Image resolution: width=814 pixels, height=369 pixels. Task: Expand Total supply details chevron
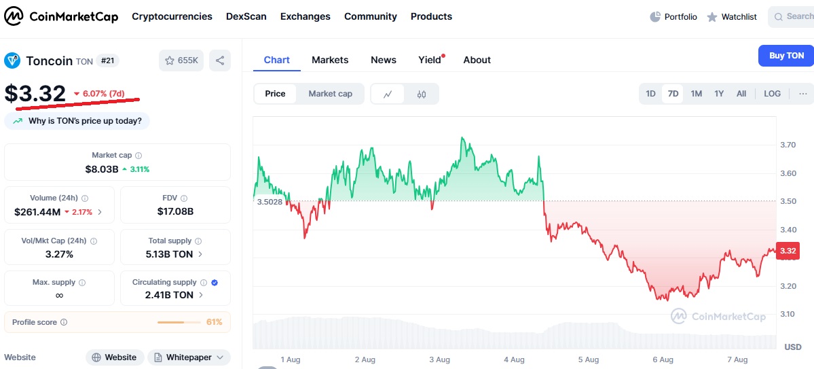coord(200,255)
